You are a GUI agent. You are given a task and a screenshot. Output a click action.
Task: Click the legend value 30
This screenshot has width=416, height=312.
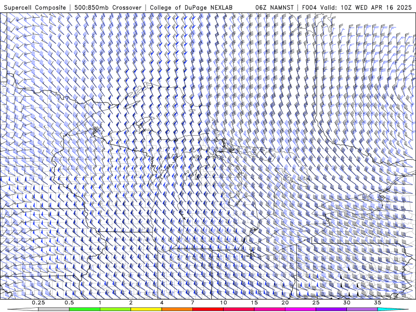coord(347,303)
